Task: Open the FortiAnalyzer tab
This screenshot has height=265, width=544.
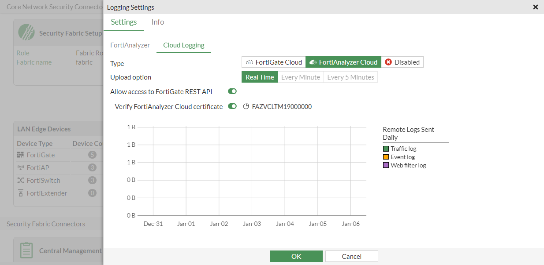Action: (130, 45)
